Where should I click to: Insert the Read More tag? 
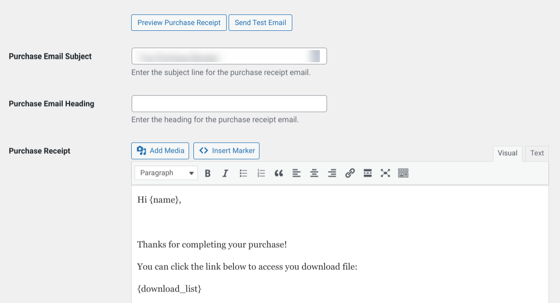click(368, 173)
